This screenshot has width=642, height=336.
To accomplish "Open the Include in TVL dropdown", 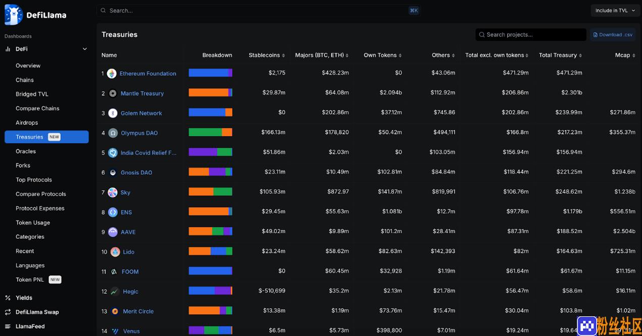I will [x=615, y=11].
